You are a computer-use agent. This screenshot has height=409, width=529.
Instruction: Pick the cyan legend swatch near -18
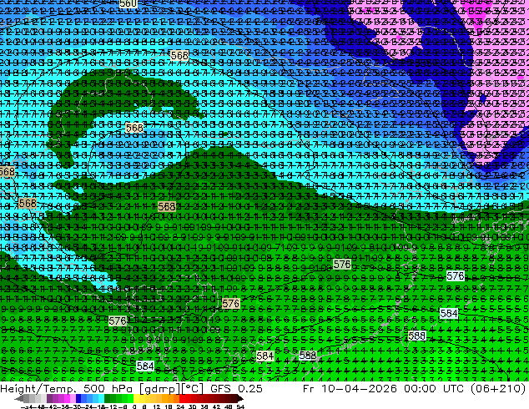[x=101, y=398]
